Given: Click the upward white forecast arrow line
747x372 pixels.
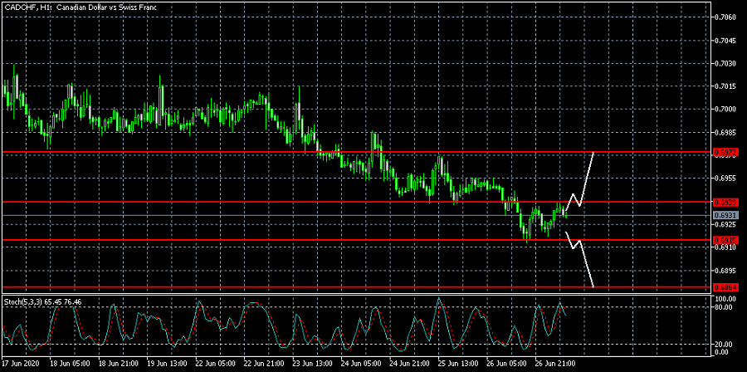Looking at the screenshot, I should tap(587, 178).
